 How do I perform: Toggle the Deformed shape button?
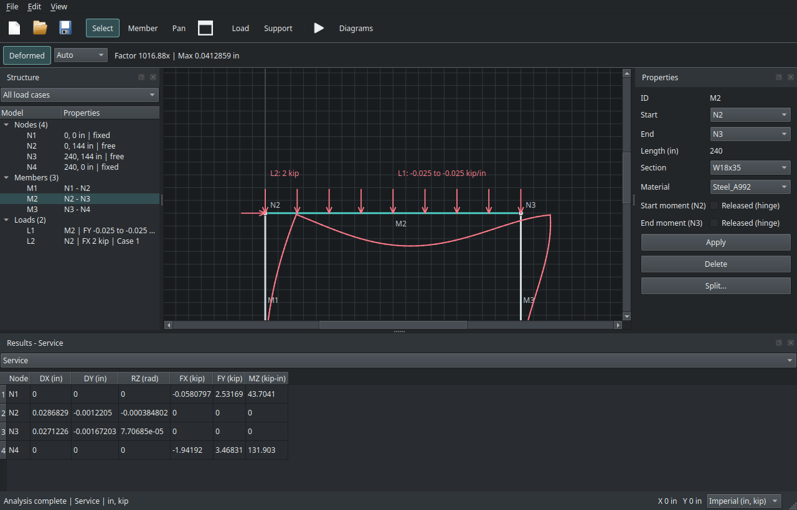click(x=27, y=55)
